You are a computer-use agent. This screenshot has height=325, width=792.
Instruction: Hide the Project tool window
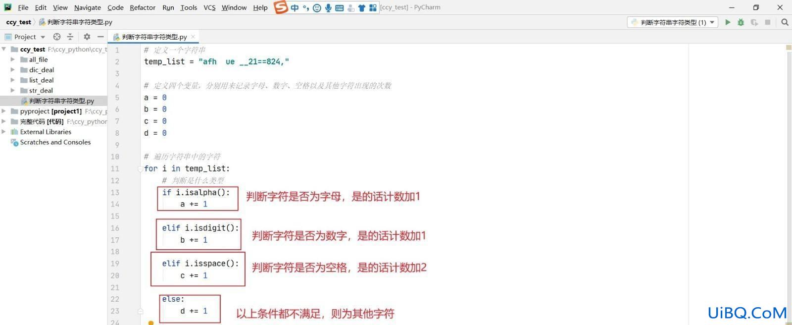[x=100, y=37]
